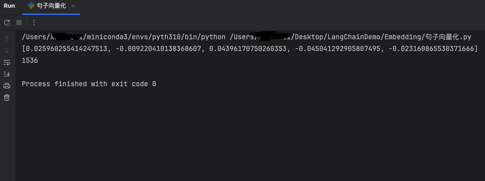Close the 句子向量化 run tab
Viewport: 485px width, 181px height.
(x=73, y=6)
